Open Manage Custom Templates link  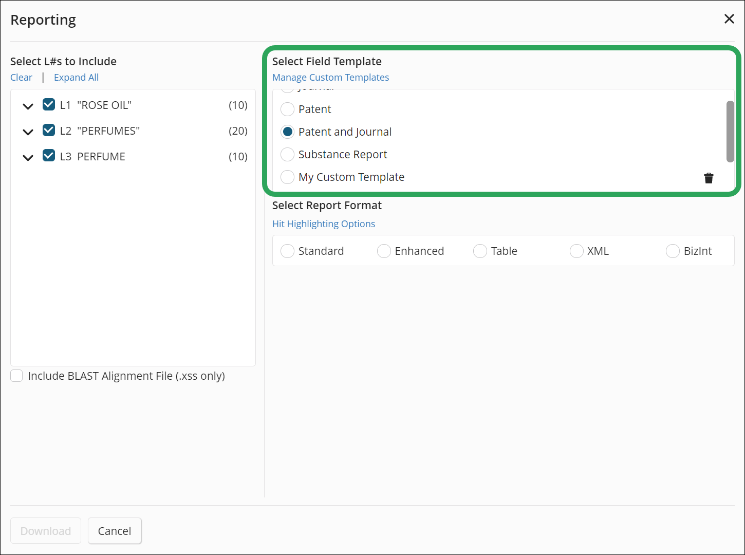pyautogui.click(x=330, y=77)
